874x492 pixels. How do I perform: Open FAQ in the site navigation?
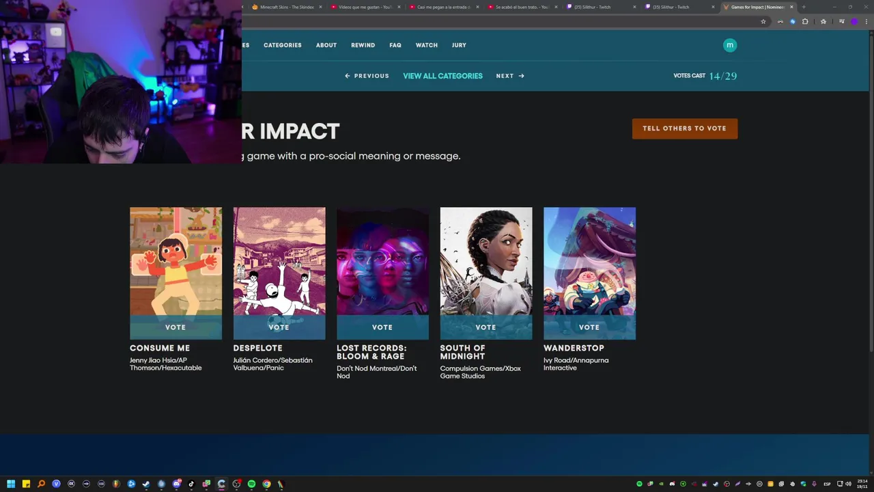point(395,45)
